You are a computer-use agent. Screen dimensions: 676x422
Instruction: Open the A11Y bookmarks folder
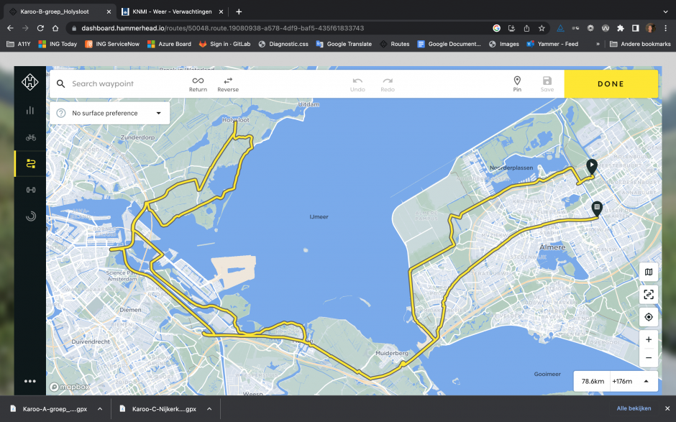click(19, 44)
